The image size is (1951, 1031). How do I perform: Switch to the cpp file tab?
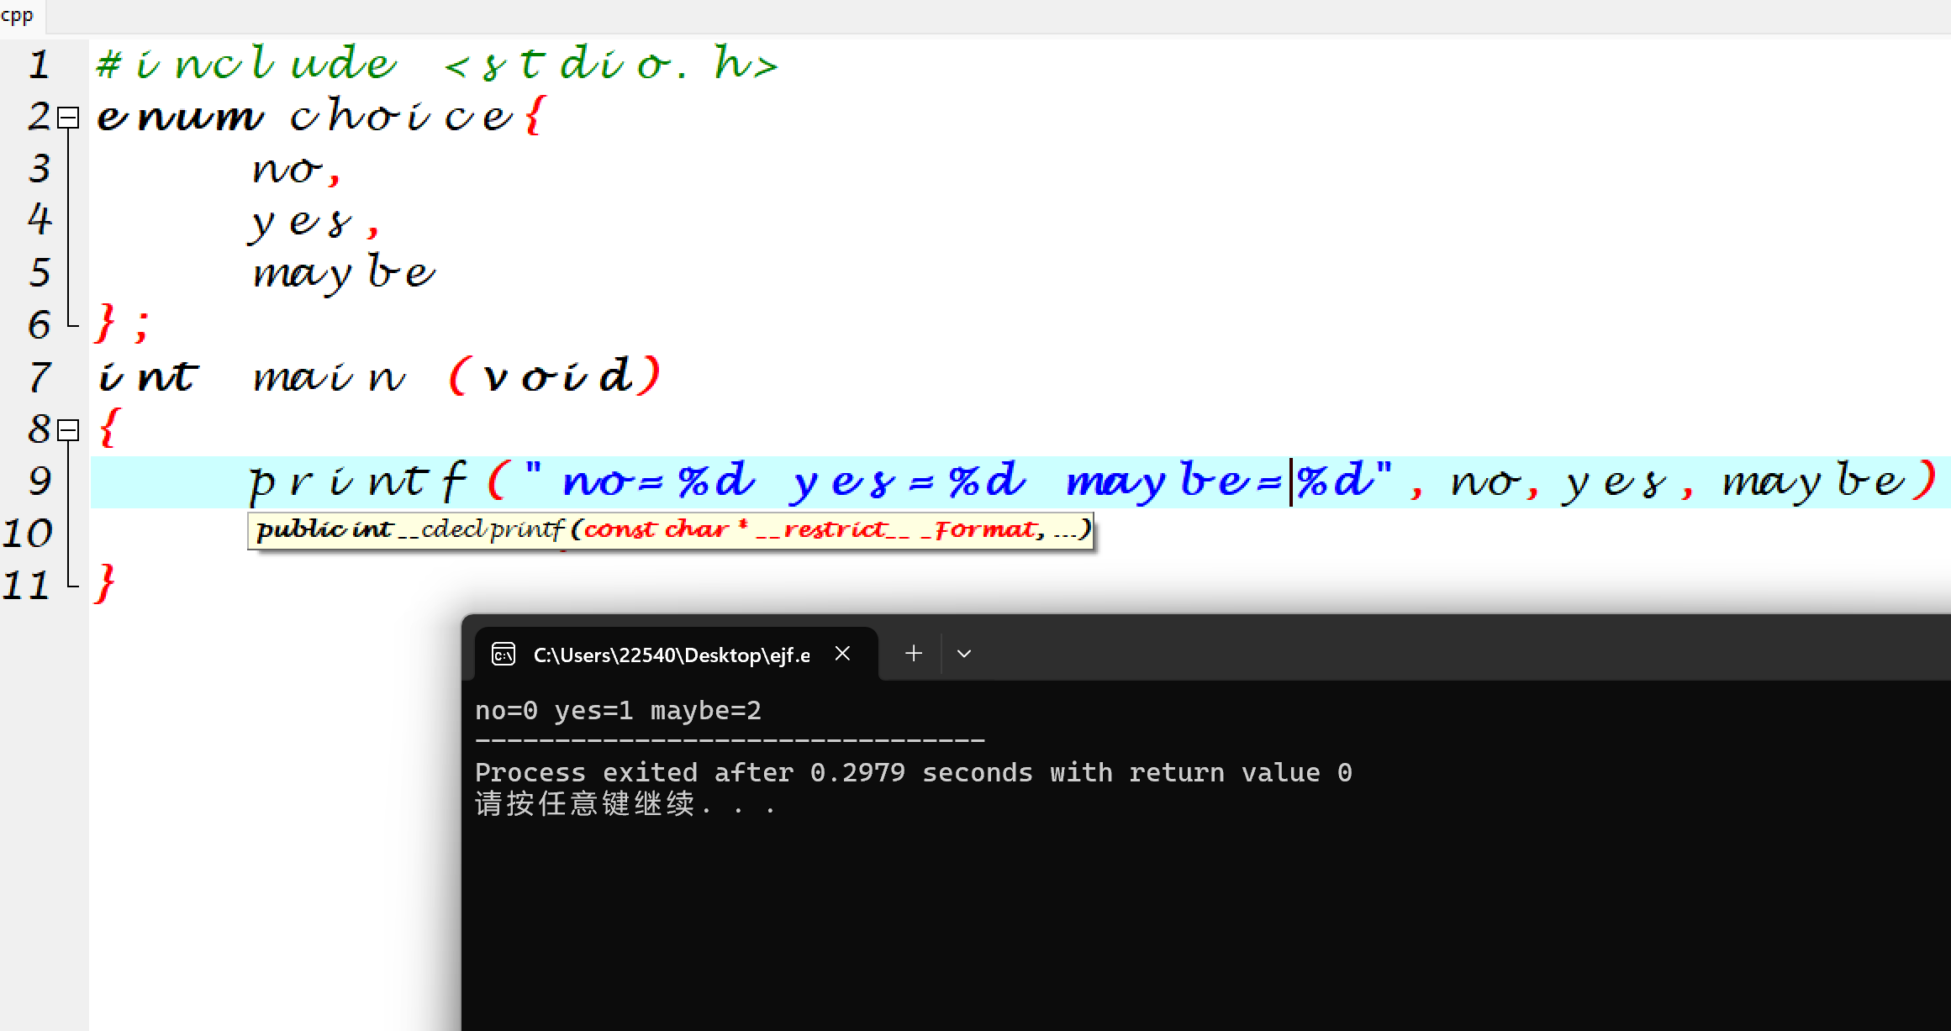tap(17, 15)
